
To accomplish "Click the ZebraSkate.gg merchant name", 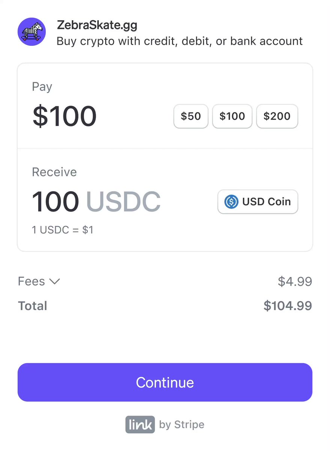I will point(97,26).
